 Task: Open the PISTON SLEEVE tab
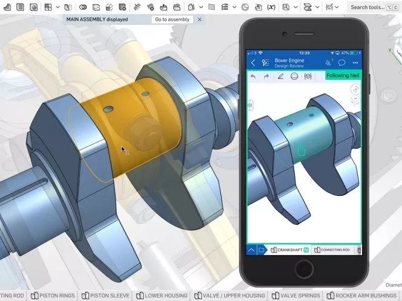105,296
